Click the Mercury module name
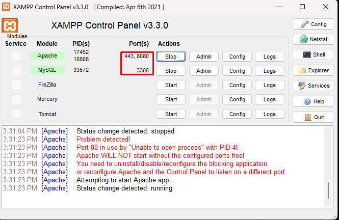Screen dimensions: 339x220 click(47, 99)
